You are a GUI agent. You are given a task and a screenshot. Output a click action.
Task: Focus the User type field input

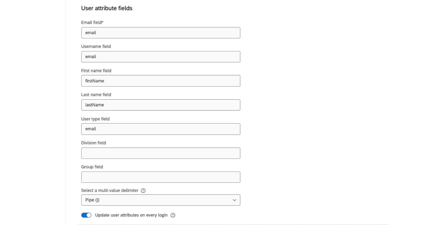point(161,129)
